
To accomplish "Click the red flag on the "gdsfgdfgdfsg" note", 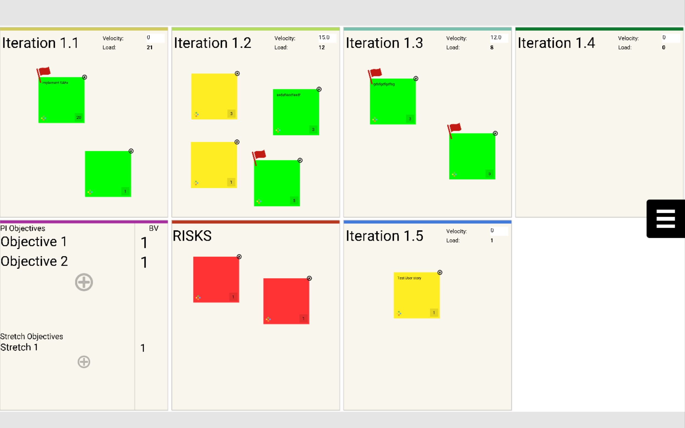I will click(375, 74).
